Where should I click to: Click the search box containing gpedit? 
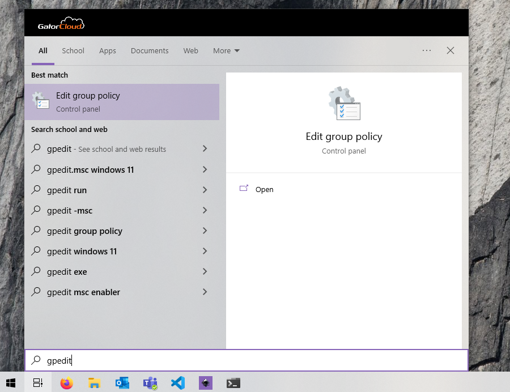tap(246, 360)
